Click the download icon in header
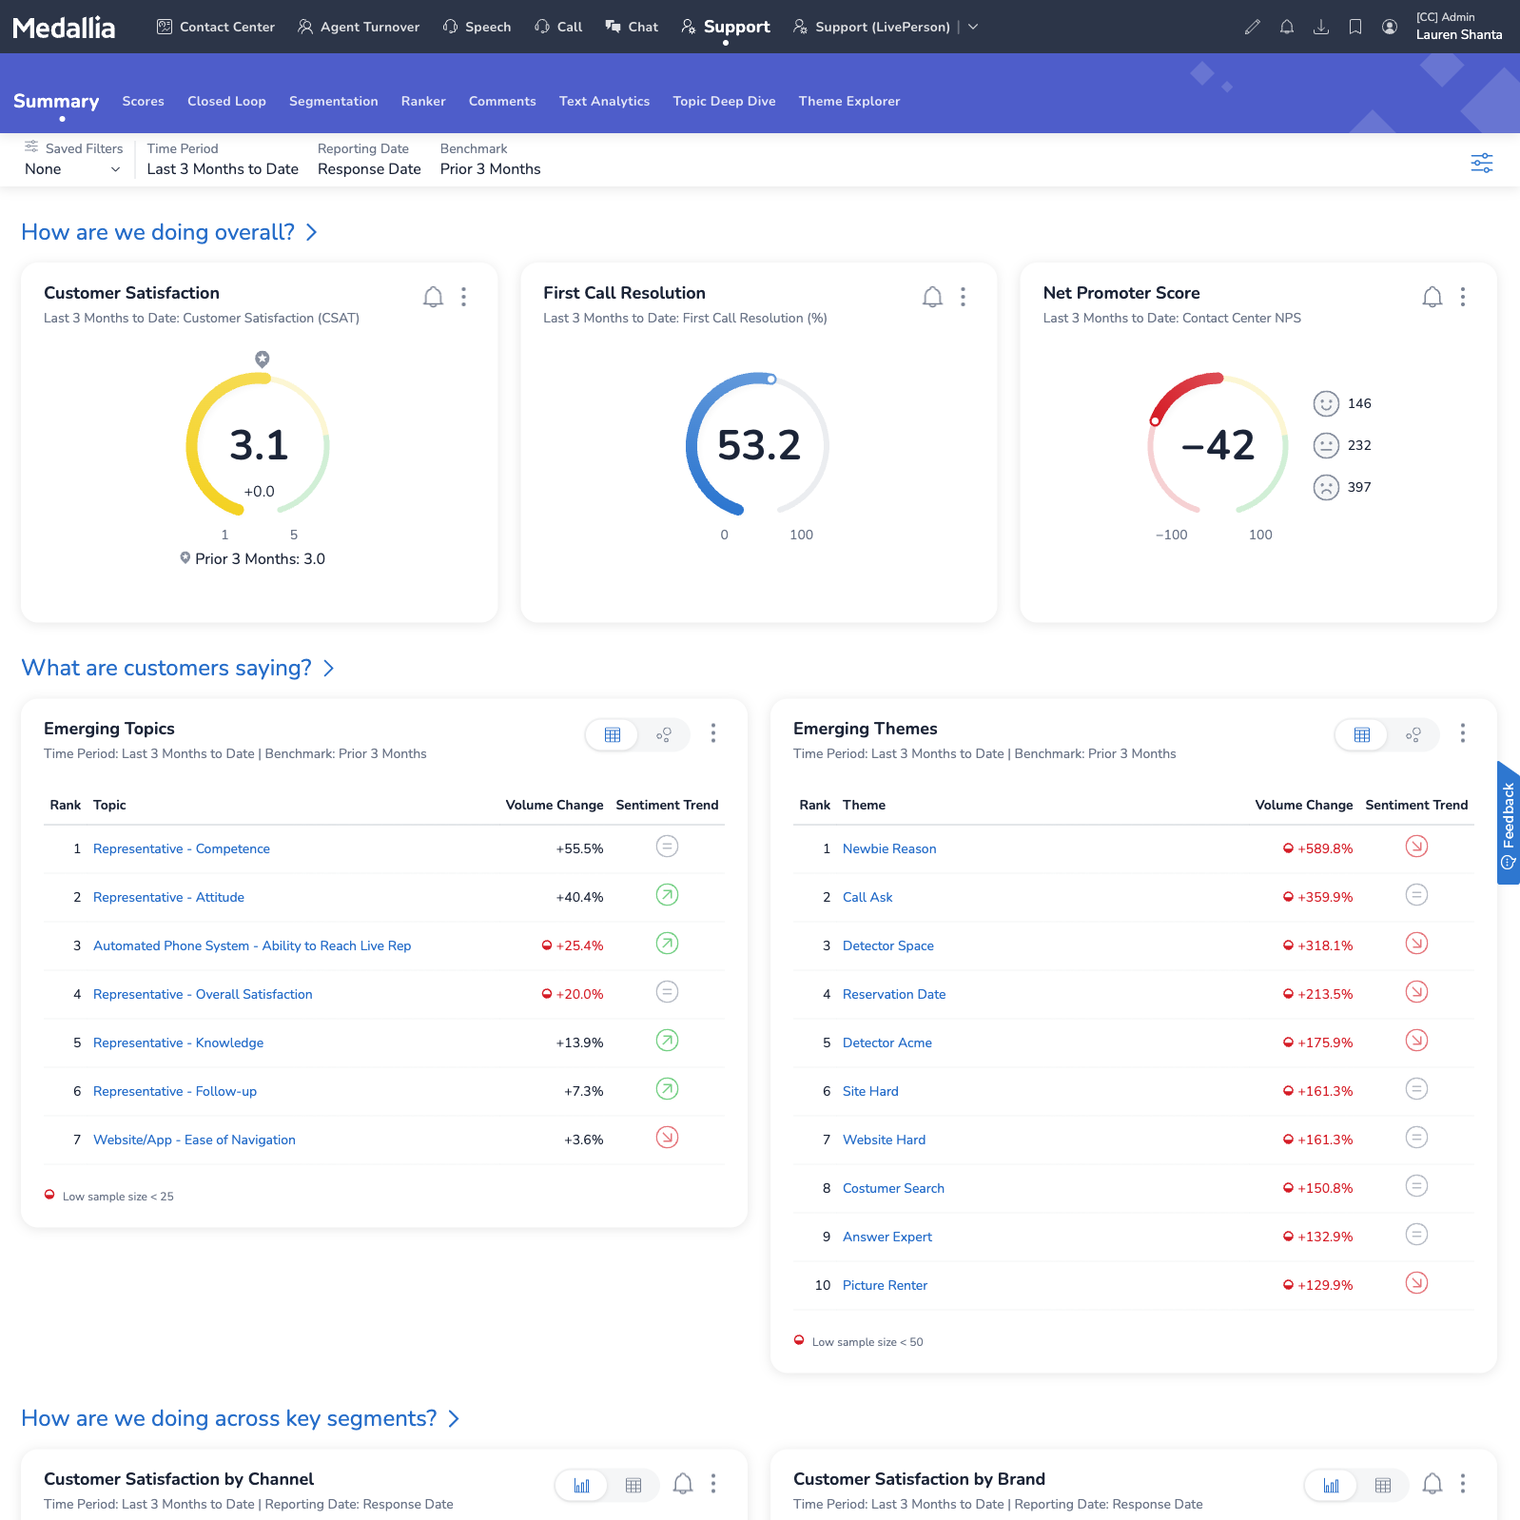 (x=1320, y=27)
